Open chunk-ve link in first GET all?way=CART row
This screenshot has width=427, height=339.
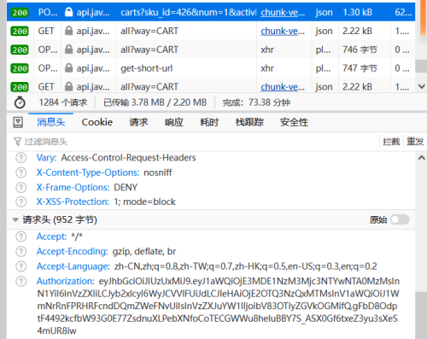(x=283, y=31)
